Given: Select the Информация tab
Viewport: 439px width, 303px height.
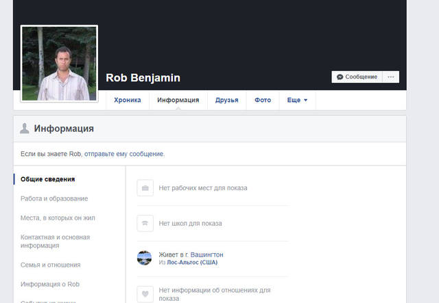Looking at the screenshot, I should click(178, 100).
